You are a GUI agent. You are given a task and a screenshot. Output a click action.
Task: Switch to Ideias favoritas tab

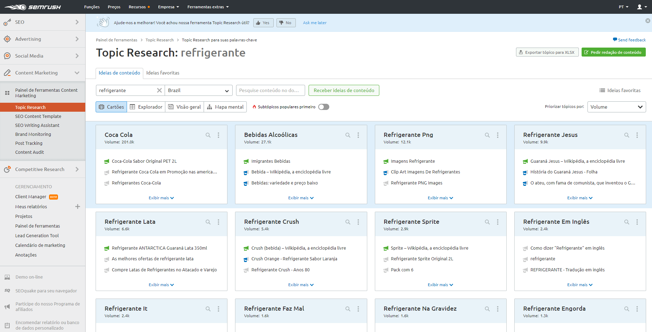[x=163, y=73]
